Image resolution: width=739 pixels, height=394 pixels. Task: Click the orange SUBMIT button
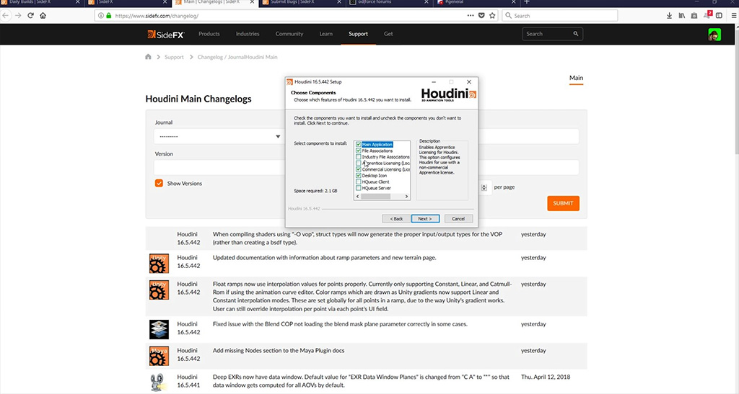563,203
